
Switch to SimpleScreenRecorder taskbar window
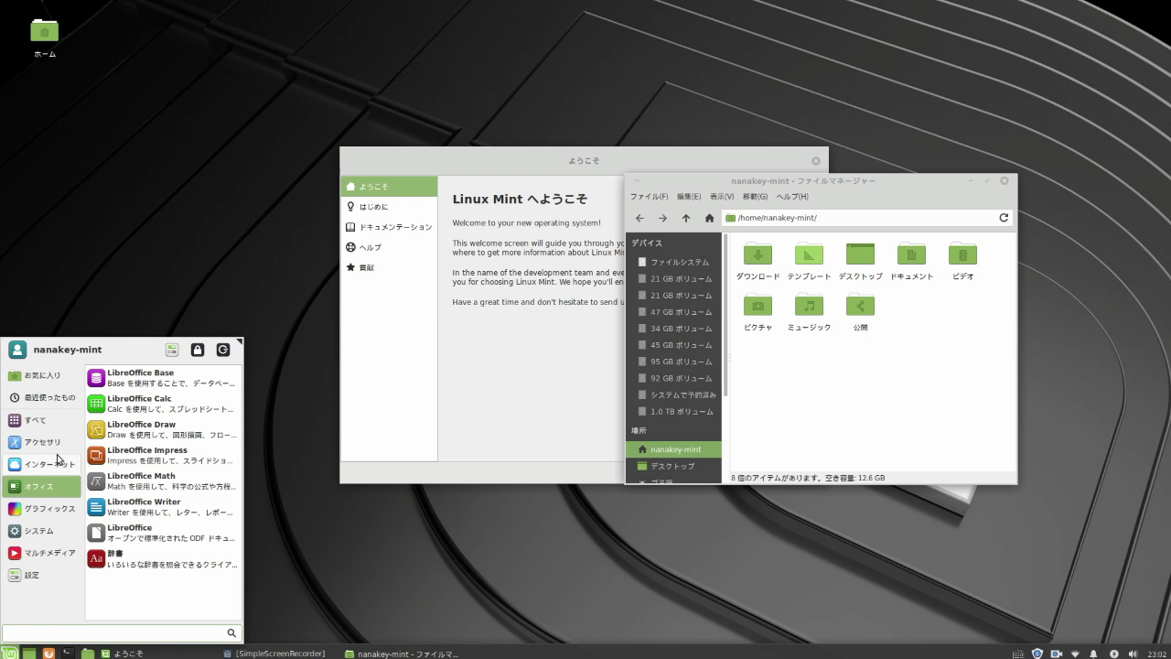274,654
